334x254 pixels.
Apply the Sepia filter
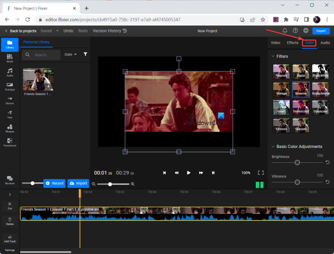(x=301, y=71)
